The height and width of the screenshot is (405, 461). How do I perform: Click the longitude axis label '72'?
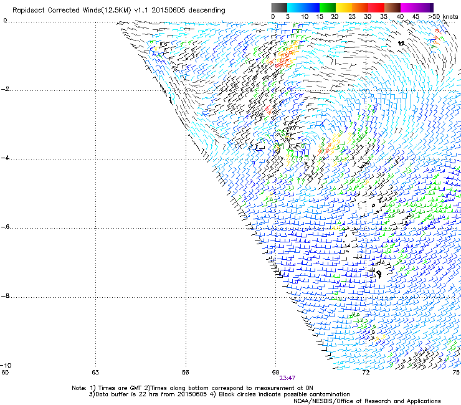tap(366, 373)
